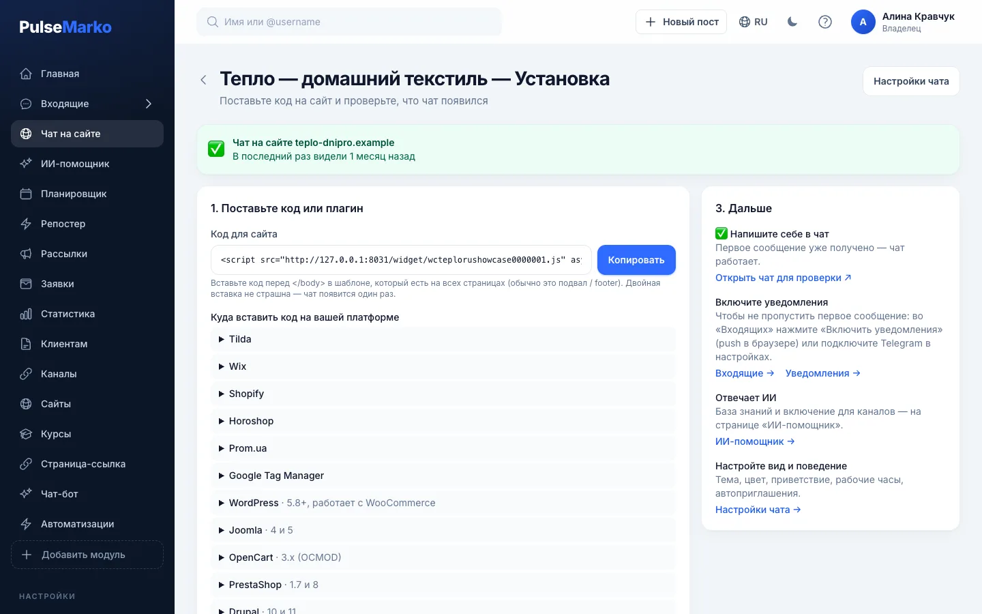Expand the Google Tag Manager instructions
Viewport: 982px width, 614px height.
[x=443, y=476]
